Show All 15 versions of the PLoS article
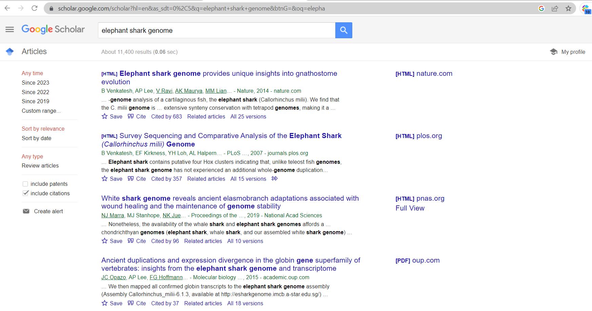592x311 pixels. [248, 179]
